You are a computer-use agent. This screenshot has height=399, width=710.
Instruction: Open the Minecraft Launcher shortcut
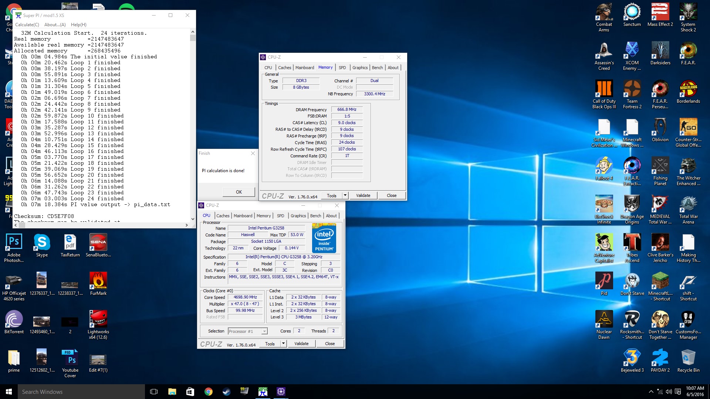(x=660, y=286)
